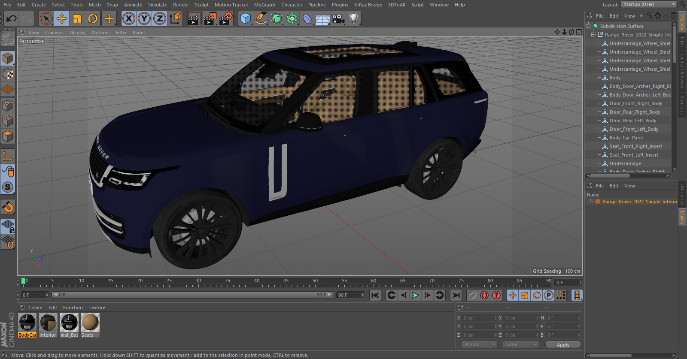
Task: Add a Camera object
Action: [x=338, y=18]
